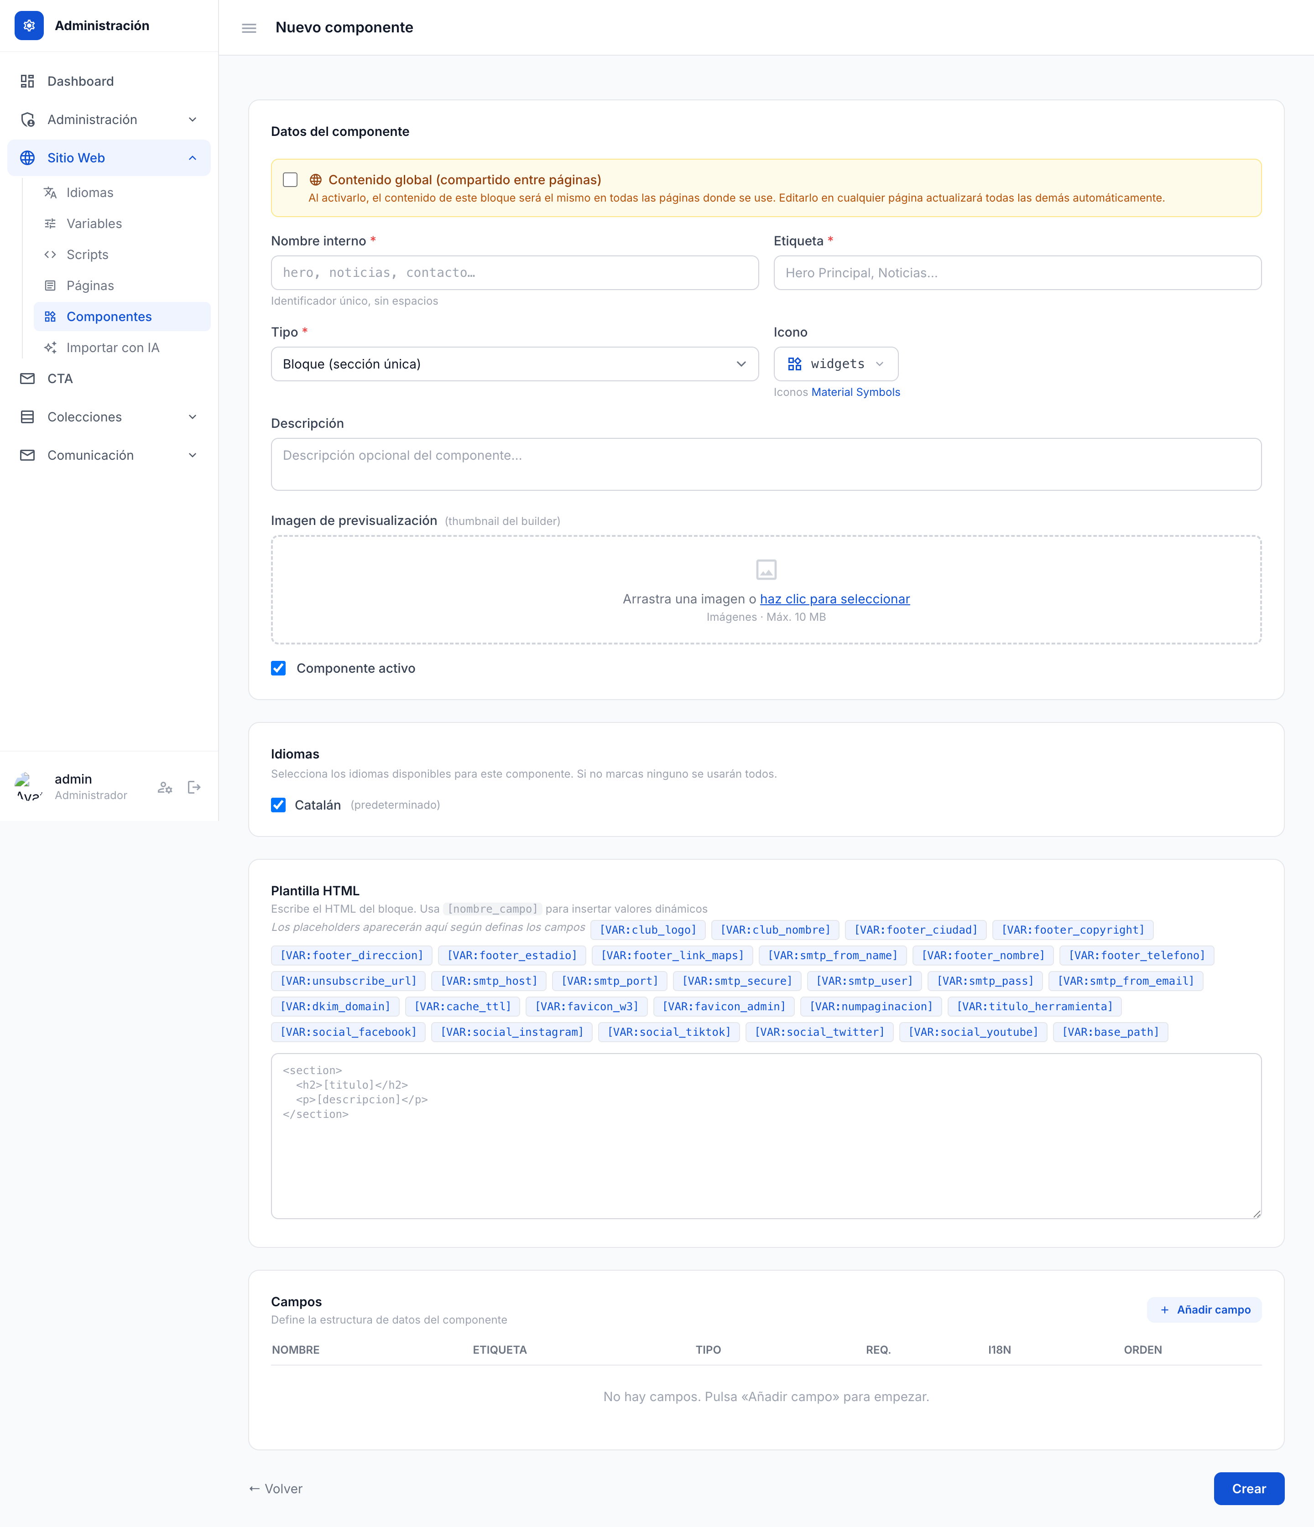Image resolution: width=1314 pixels, height=1527 pixels.
Task: Click the Idiomas translate icon
Action: click(50, 192)
